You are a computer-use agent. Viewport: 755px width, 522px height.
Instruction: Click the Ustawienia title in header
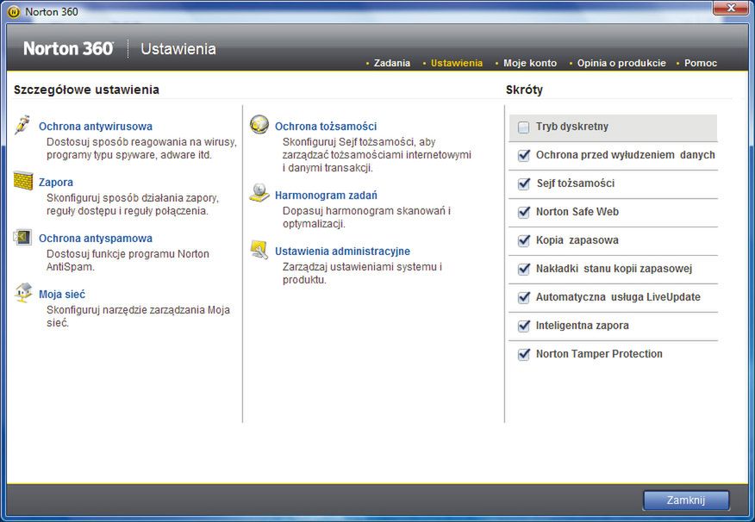coord(178,48)
